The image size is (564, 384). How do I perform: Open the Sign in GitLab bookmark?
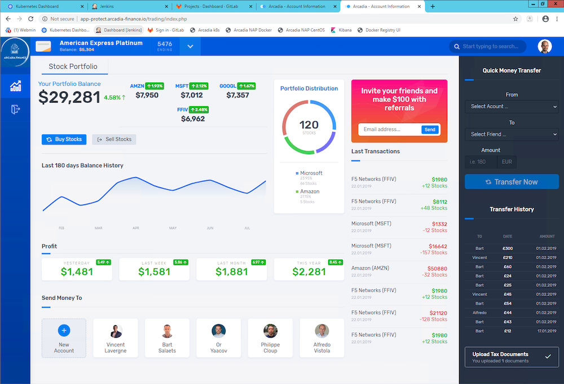(166, 30)
